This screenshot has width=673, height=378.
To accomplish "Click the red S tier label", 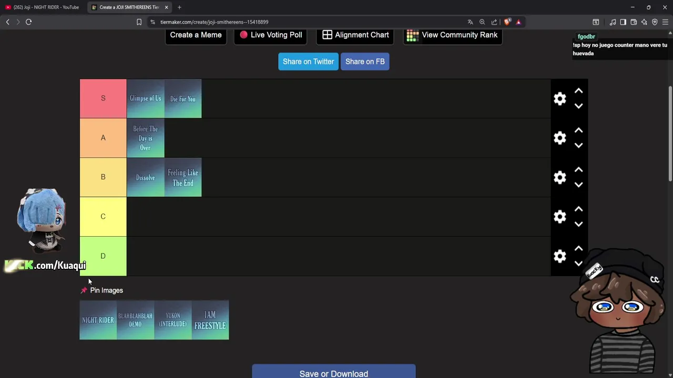I will 103,99.
